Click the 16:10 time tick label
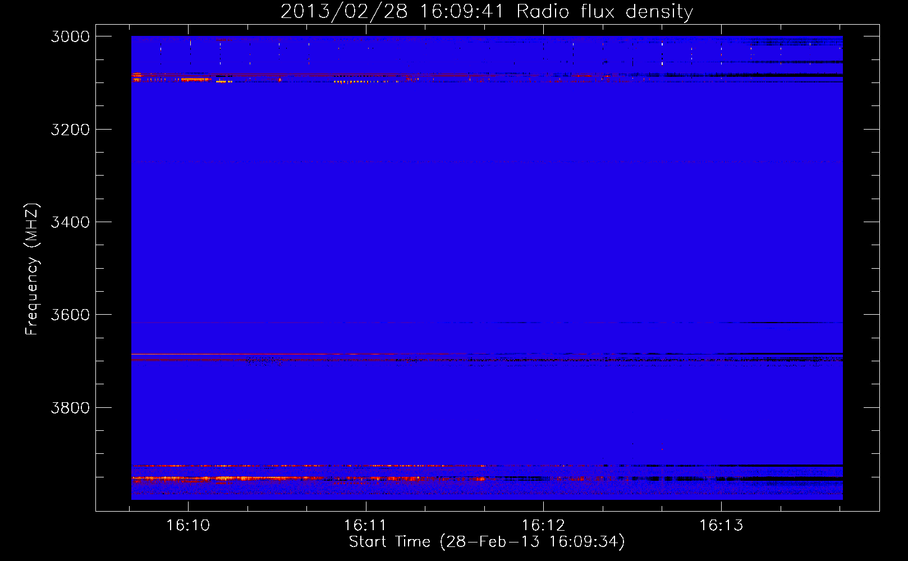The width and height of the screenshot is (908, 561). (188, 526)
